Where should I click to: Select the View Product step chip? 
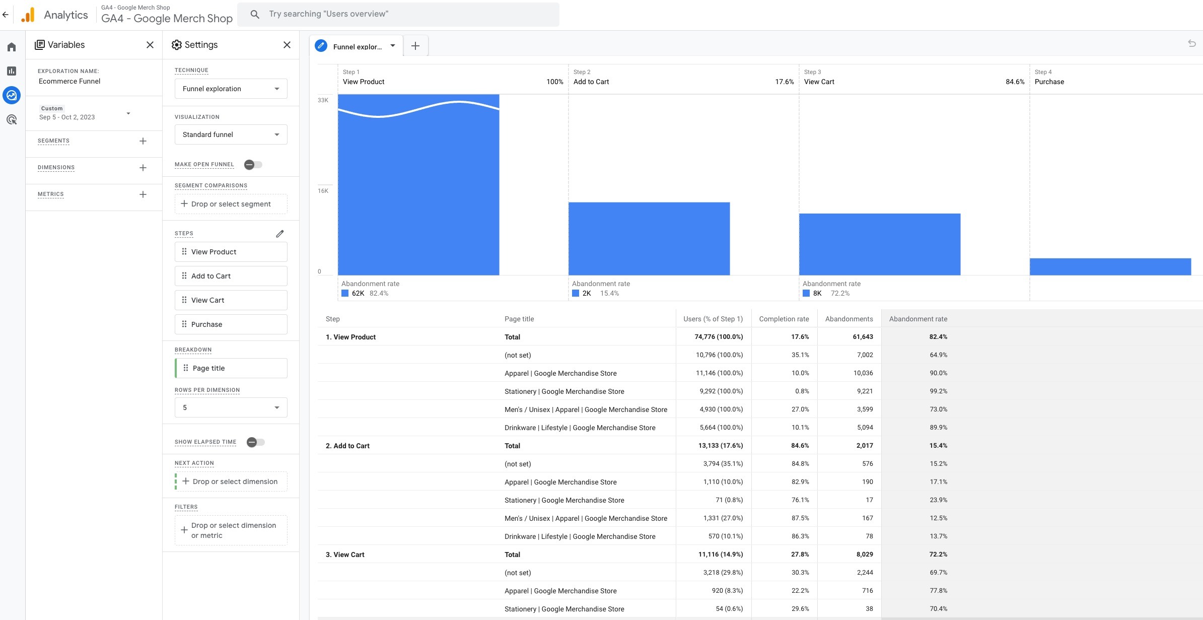click(x=231, y=252)
